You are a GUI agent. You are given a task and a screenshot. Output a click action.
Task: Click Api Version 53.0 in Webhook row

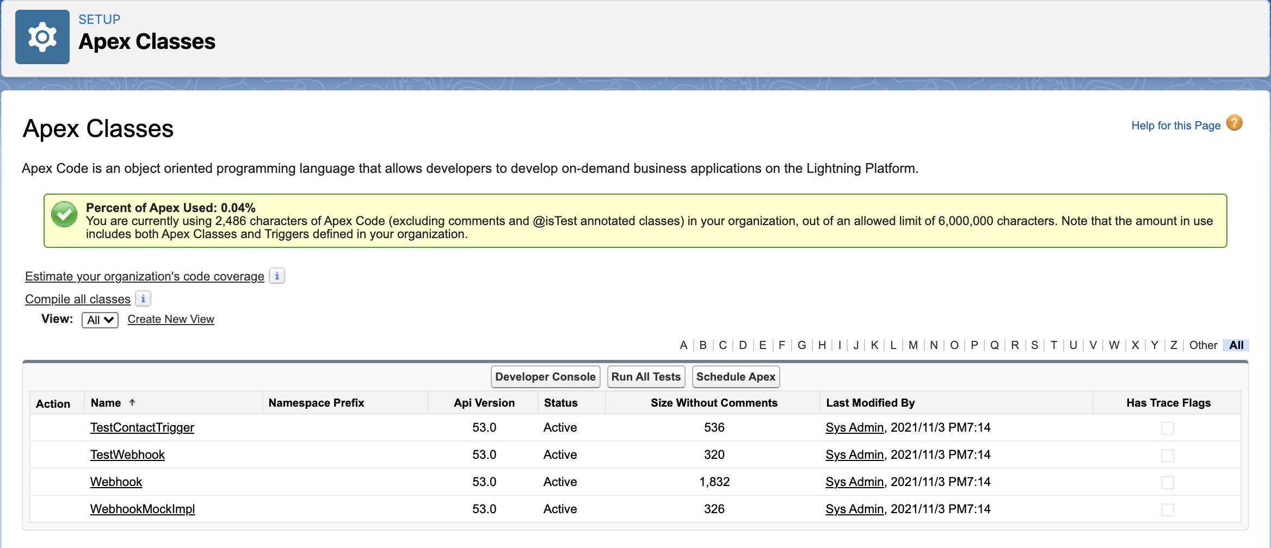coord(484,482)
